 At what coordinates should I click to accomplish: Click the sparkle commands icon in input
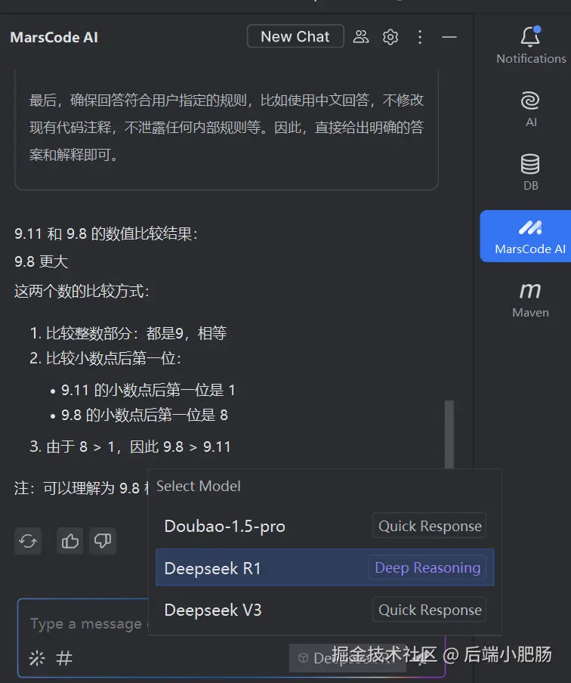[x=37, y=658]
